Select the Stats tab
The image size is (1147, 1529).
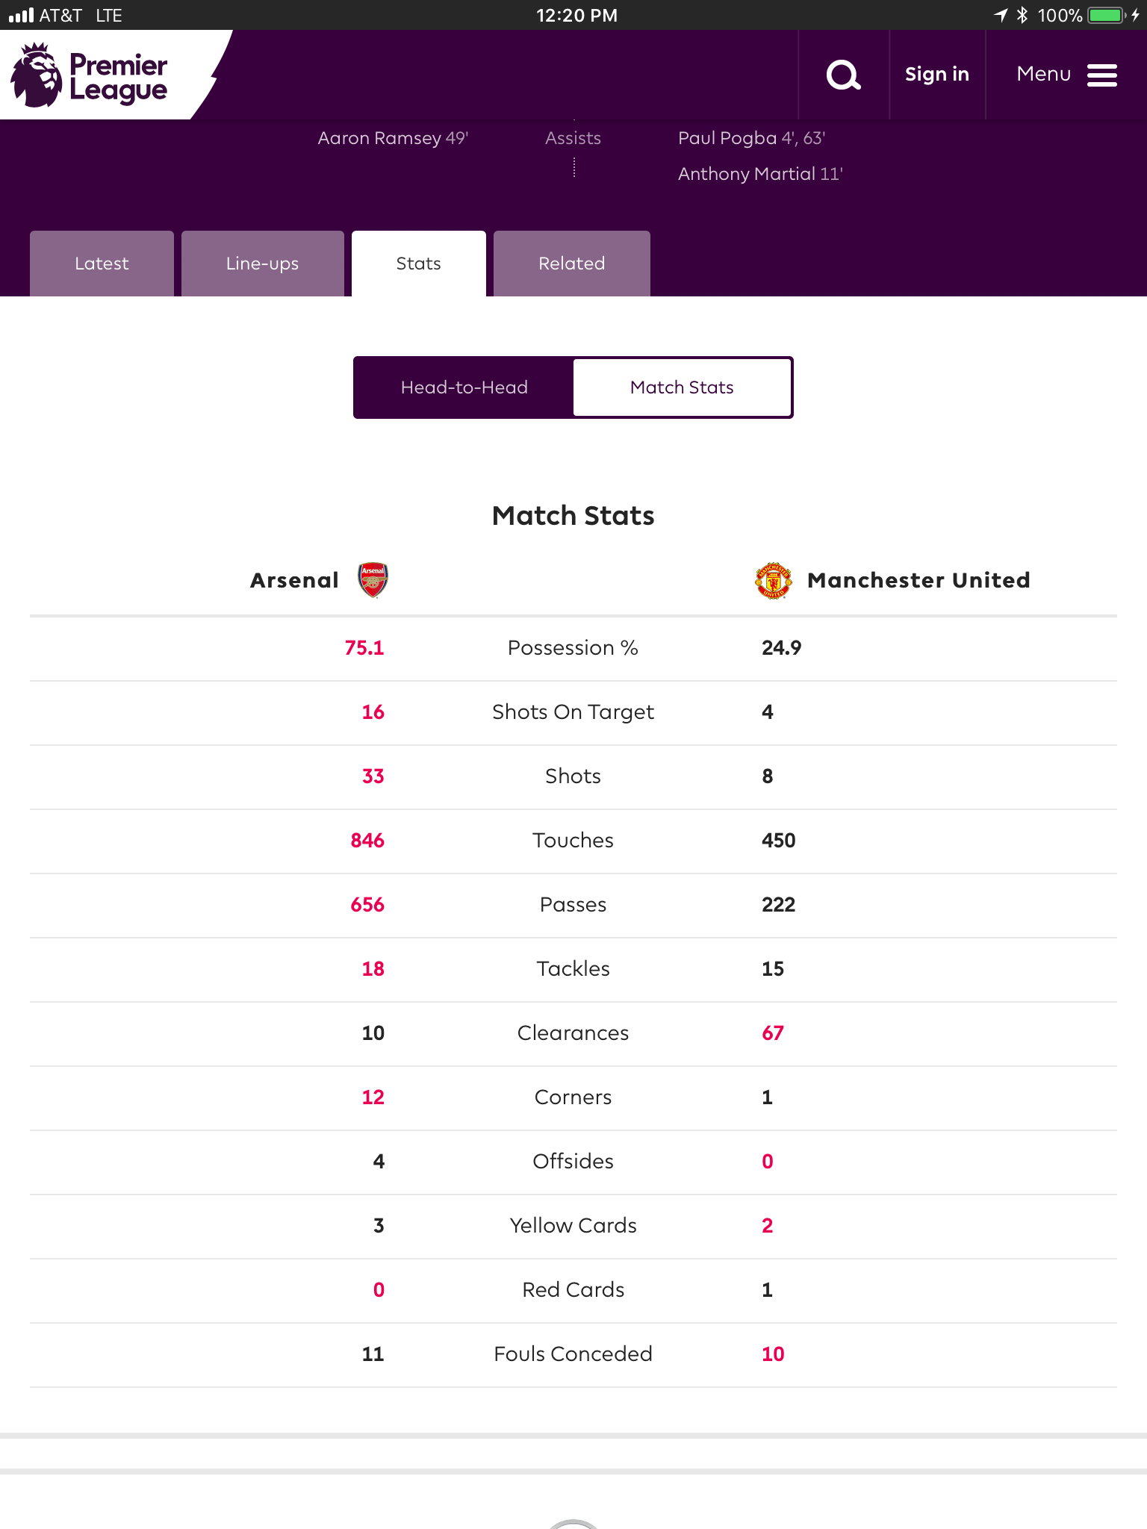click(x=418, y=264)
